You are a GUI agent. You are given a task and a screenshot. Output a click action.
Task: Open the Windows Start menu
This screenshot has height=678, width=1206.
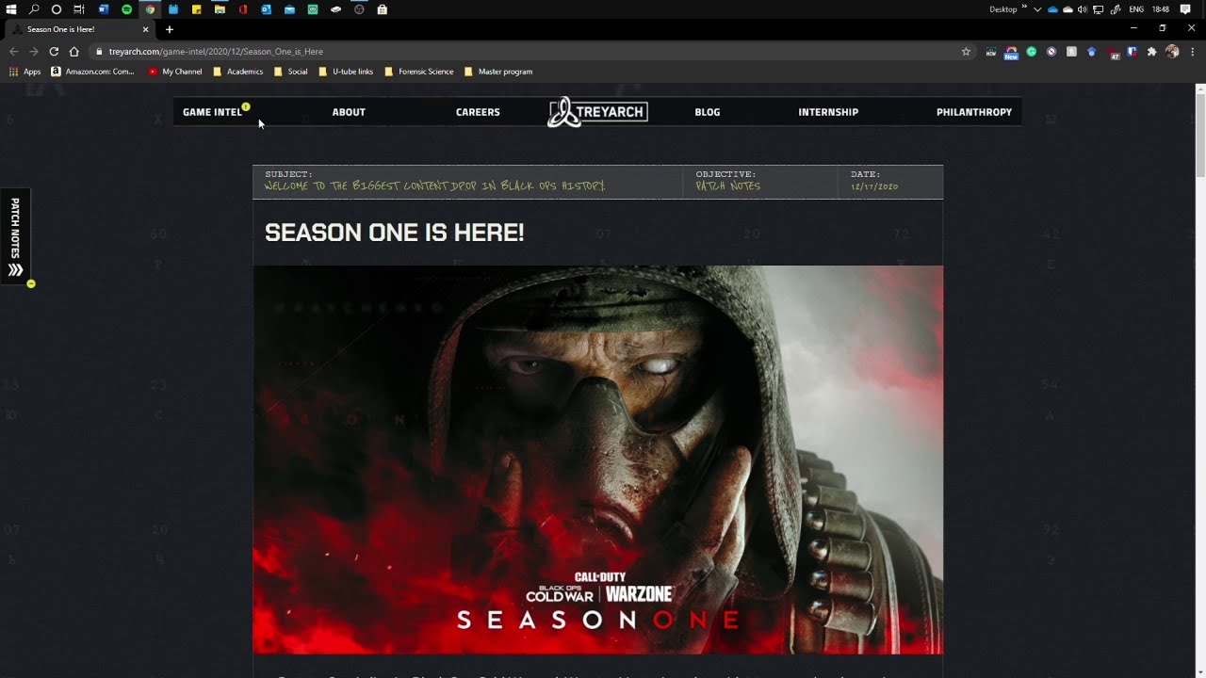(11, 9)
